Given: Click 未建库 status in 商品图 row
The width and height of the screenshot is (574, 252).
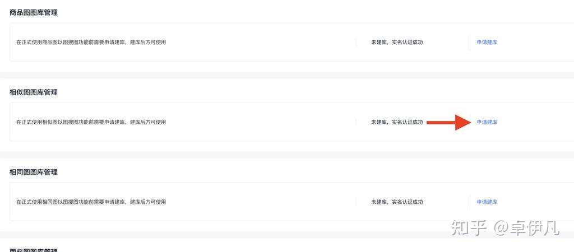Looking at the screenshot, I should pyautogui.click(x=397, y=43).
